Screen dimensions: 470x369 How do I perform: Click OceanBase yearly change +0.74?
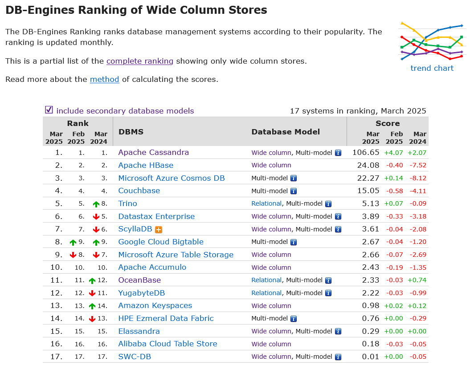(x=417, y=280)
